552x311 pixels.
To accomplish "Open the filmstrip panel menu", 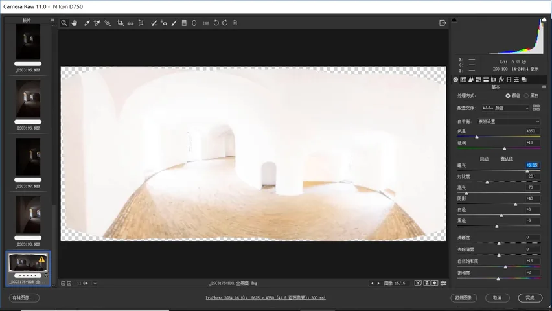I will coord(52,20).
